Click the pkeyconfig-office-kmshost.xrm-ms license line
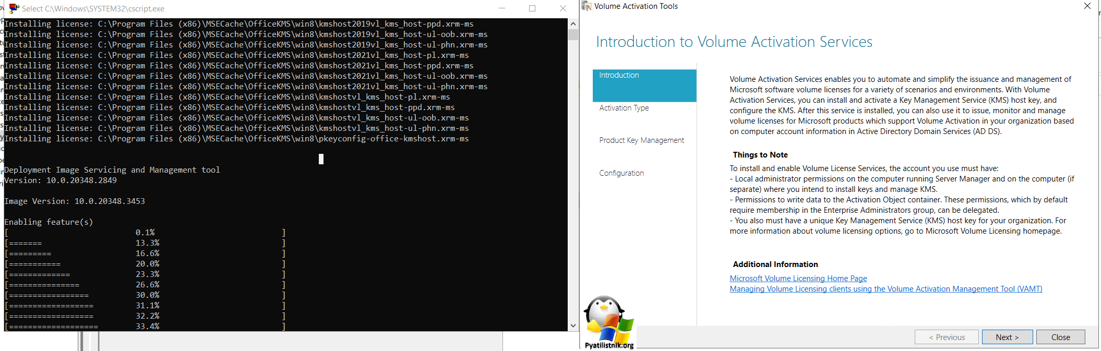The height and width of the screenshot is (351, 1101). (x=236, y=139)
